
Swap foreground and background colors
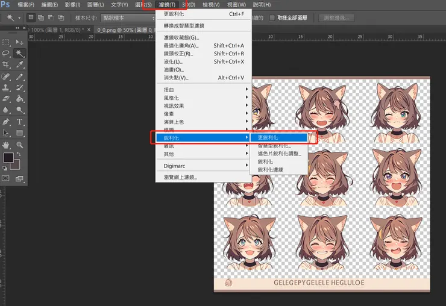(19, 154)
